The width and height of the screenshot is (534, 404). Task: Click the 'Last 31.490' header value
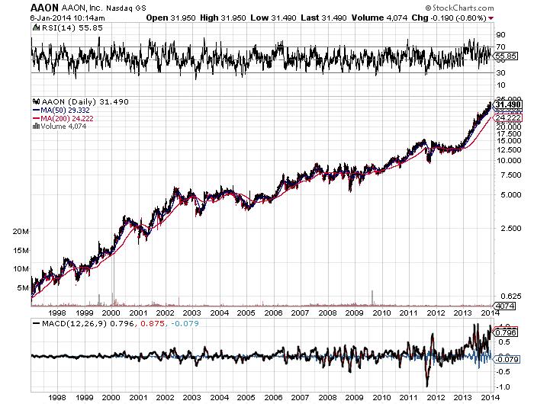(x=323, y=18)
